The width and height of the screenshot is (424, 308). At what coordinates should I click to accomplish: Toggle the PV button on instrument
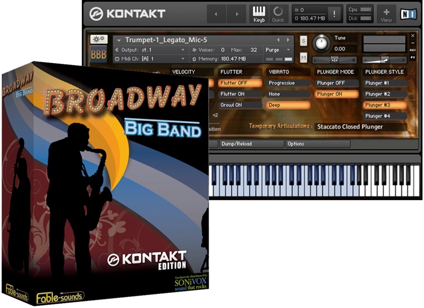413,57
